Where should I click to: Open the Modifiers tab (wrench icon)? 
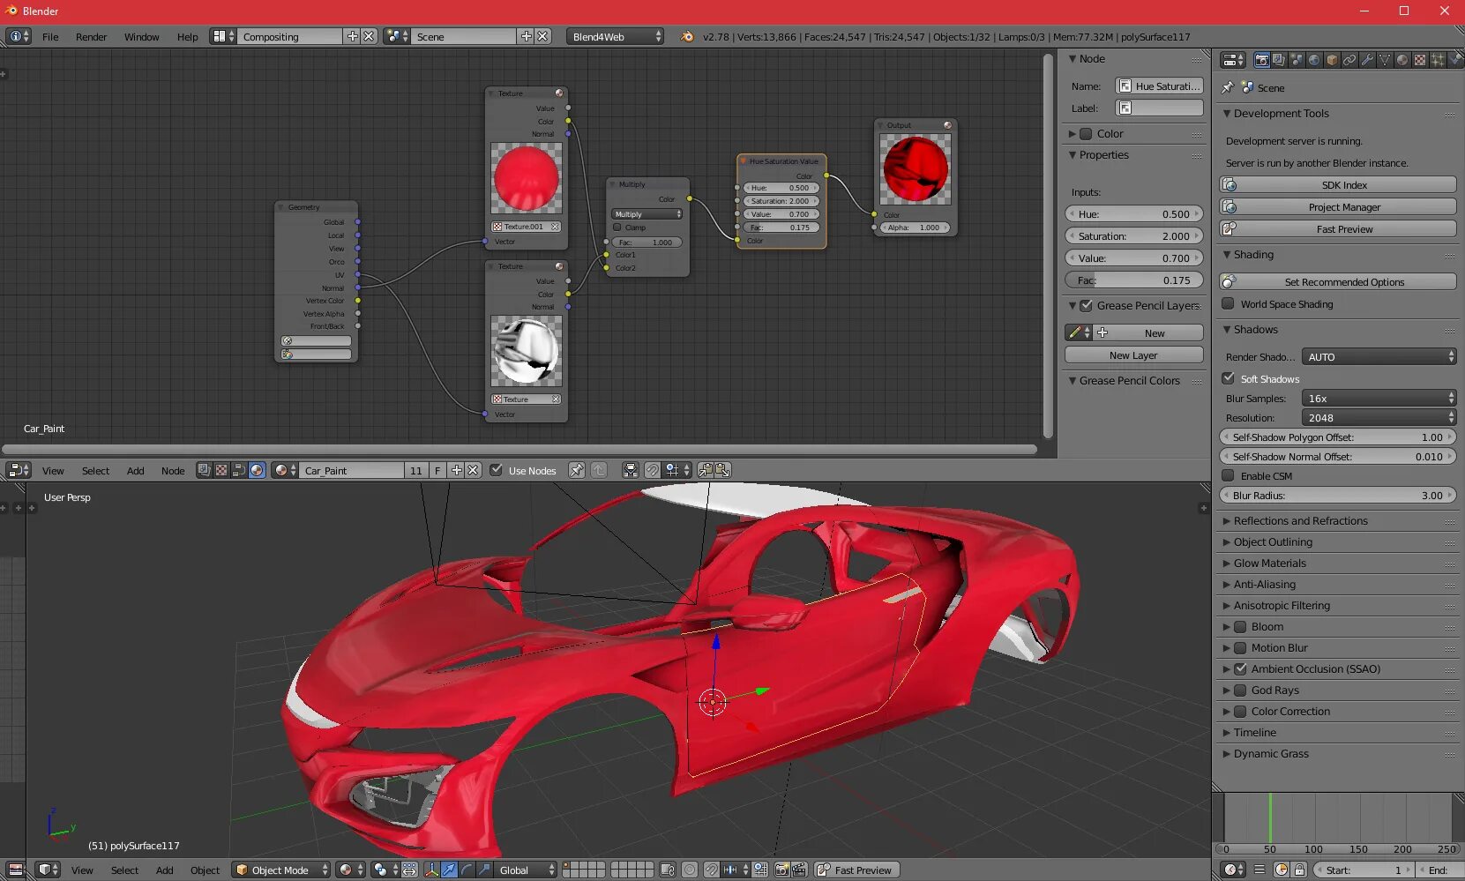(x=1367, y=60)
